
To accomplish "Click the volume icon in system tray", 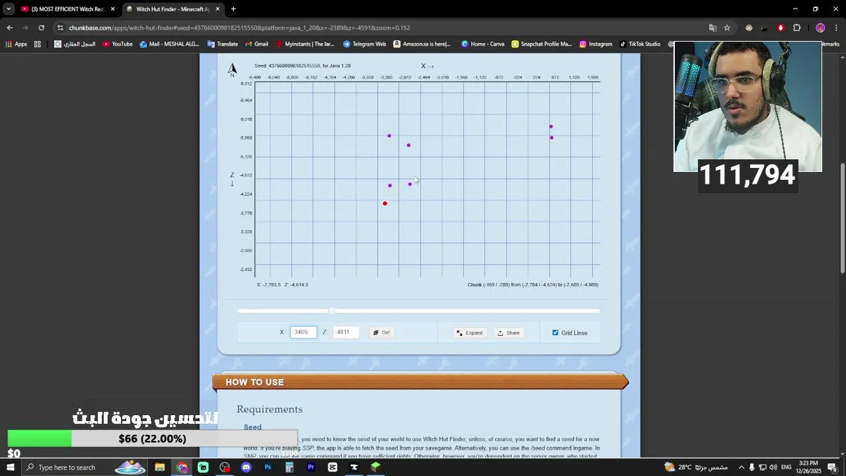I will pyautogui.click(x=773, y=467).
